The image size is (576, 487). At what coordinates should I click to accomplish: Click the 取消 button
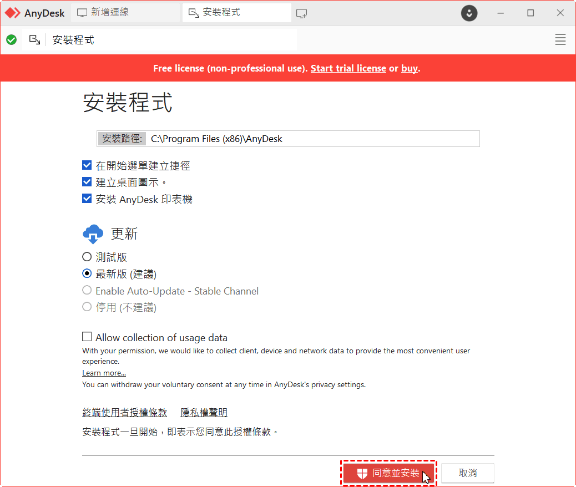[468, 473]
